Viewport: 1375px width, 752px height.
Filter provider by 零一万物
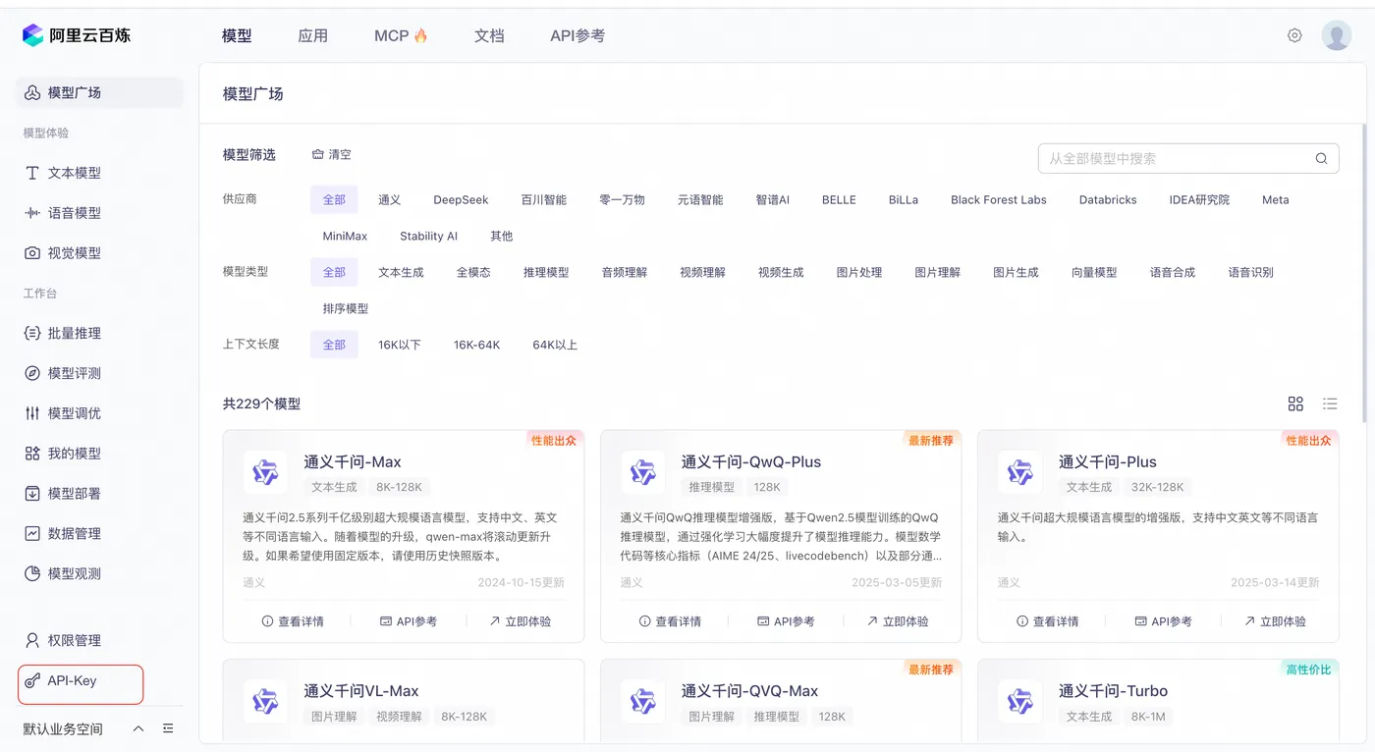[x=623, y=199]
